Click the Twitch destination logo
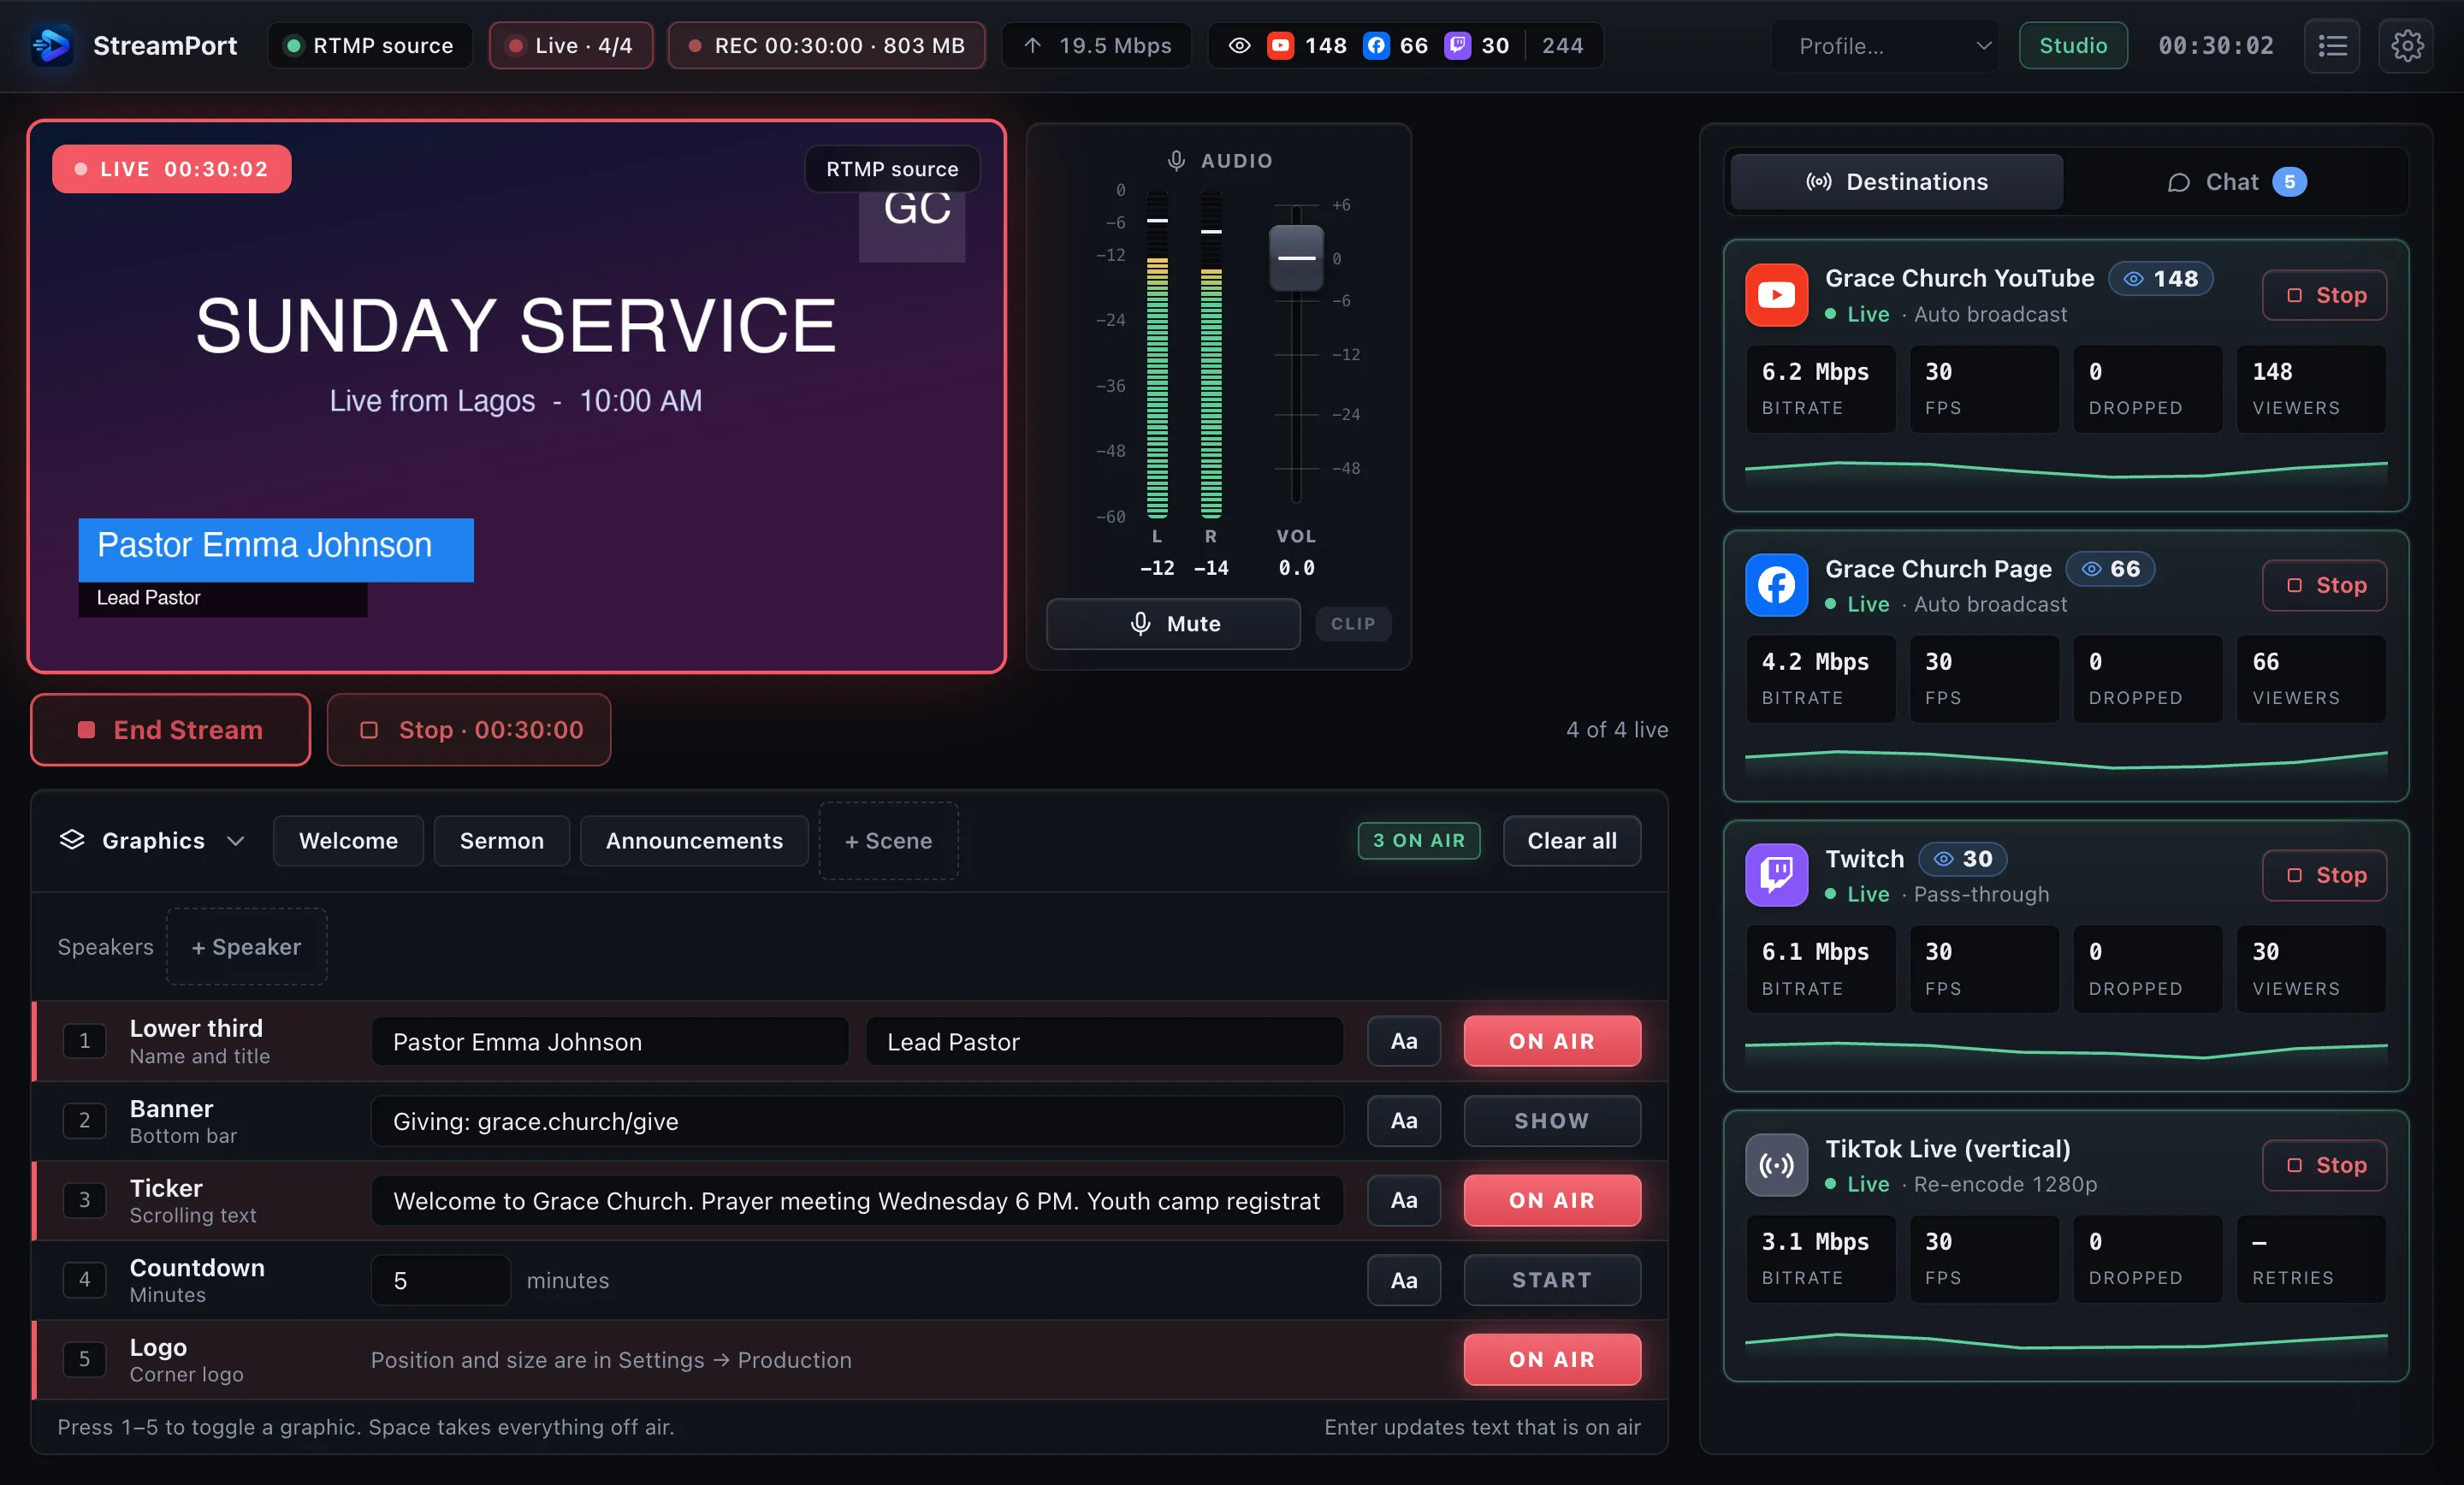 [1776, 875]
